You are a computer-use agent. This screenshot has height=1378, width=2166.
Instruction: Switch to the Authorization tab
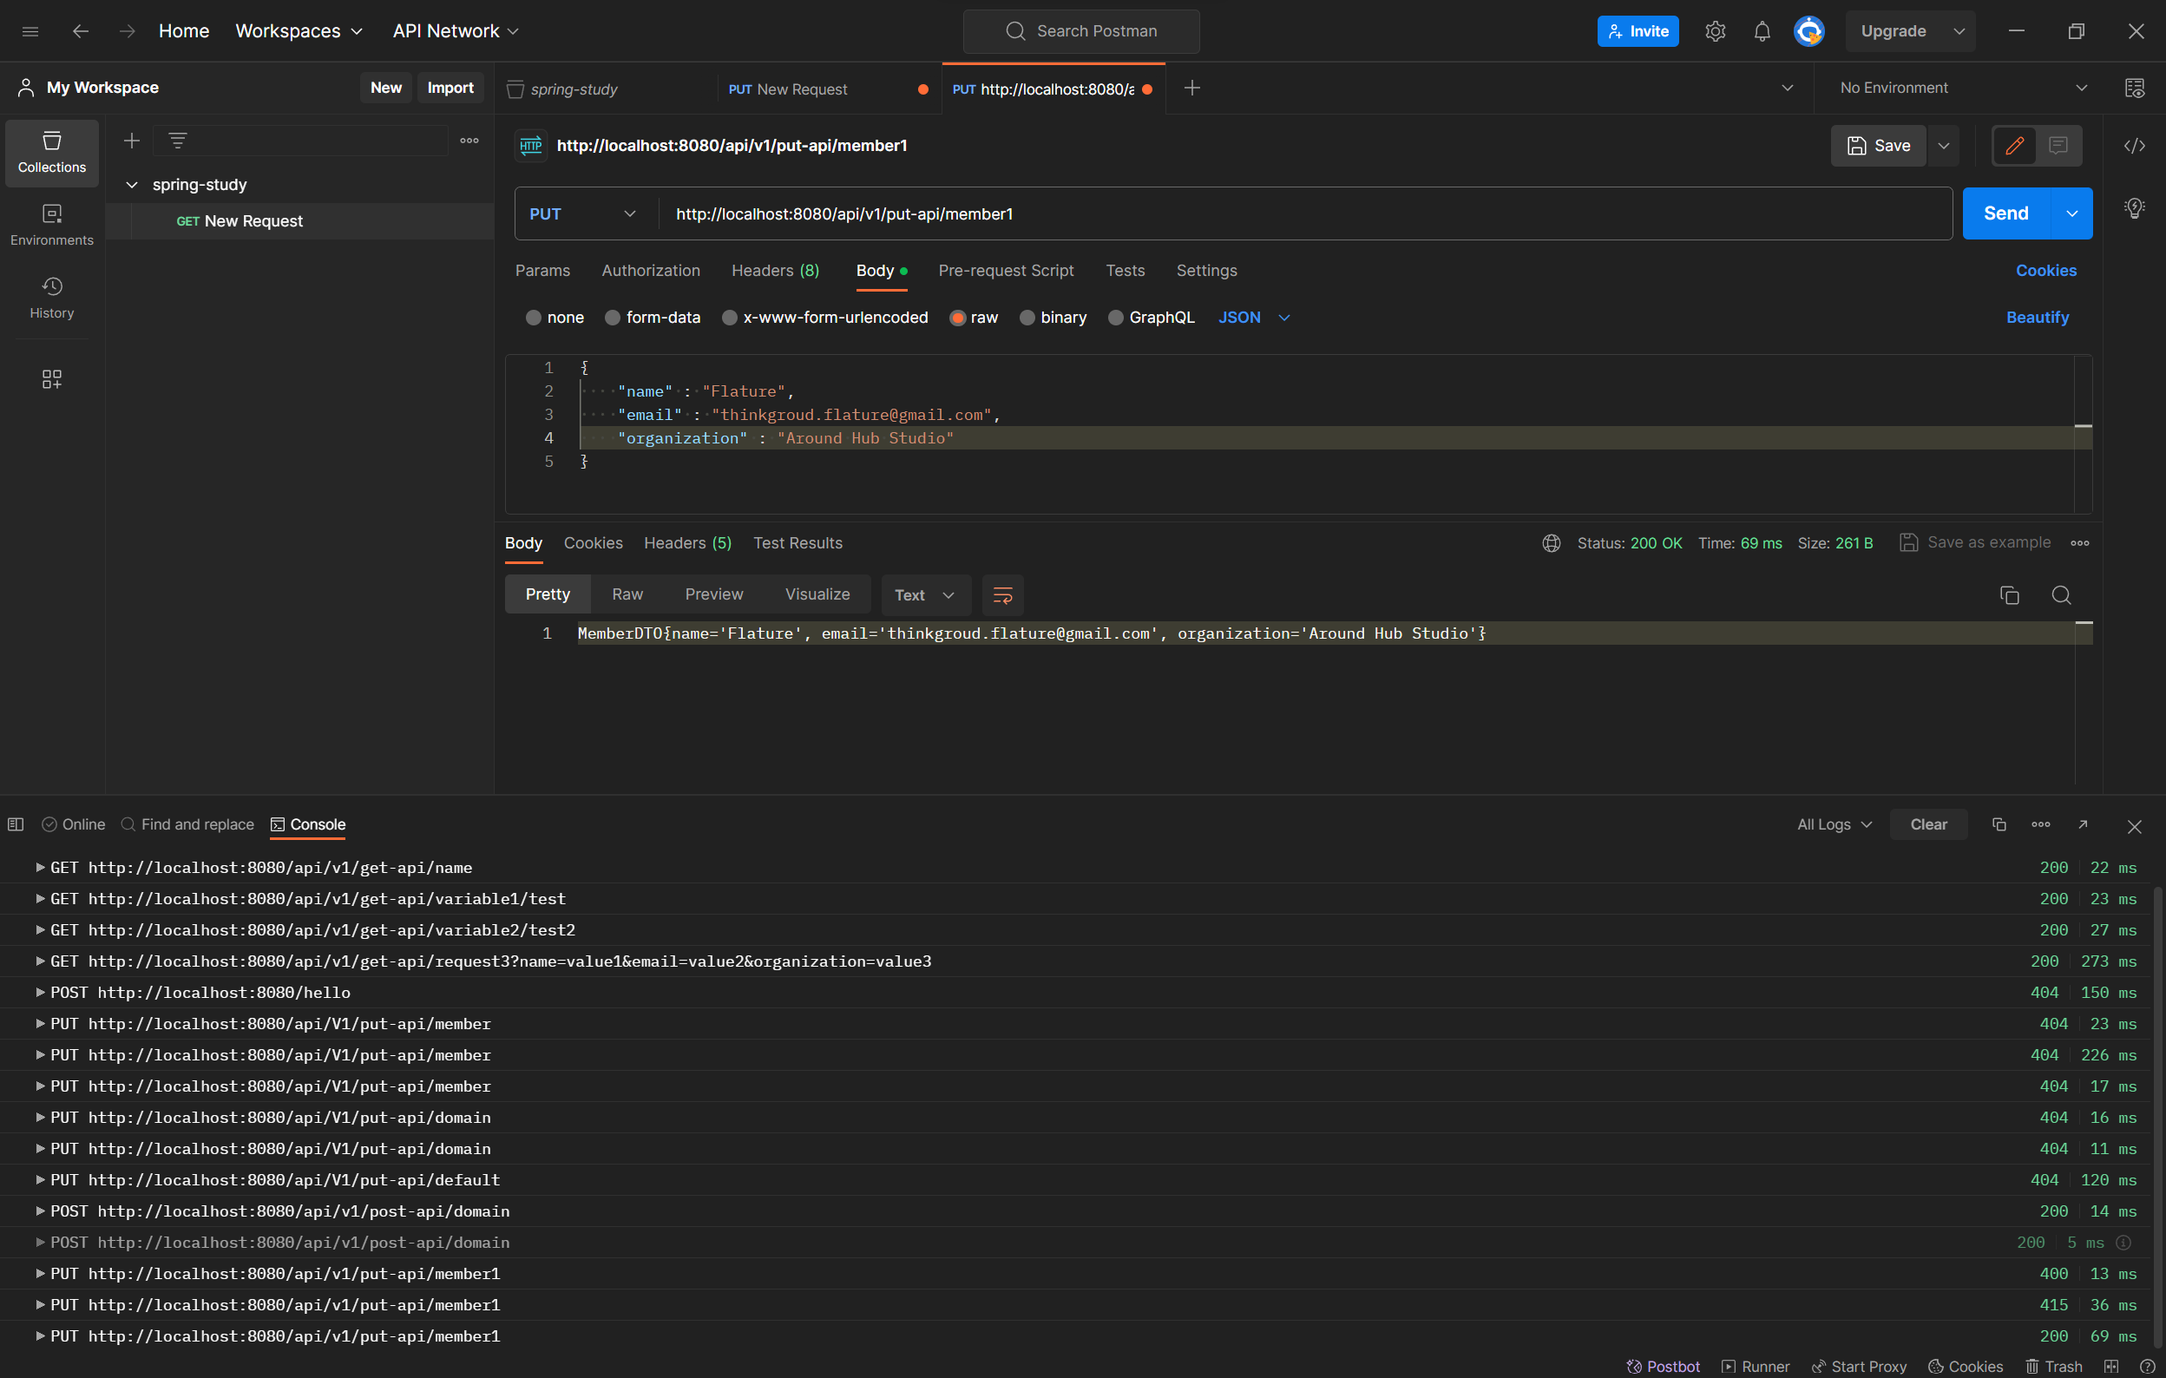[650, 271]
